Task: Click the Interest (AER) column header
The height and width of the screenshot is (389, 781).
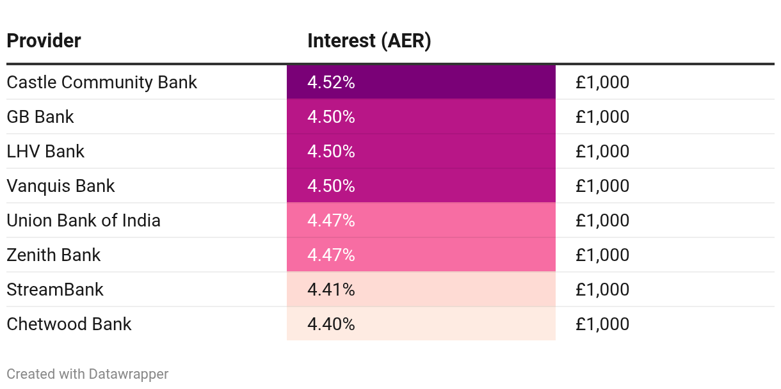Action: pos(369,41)
